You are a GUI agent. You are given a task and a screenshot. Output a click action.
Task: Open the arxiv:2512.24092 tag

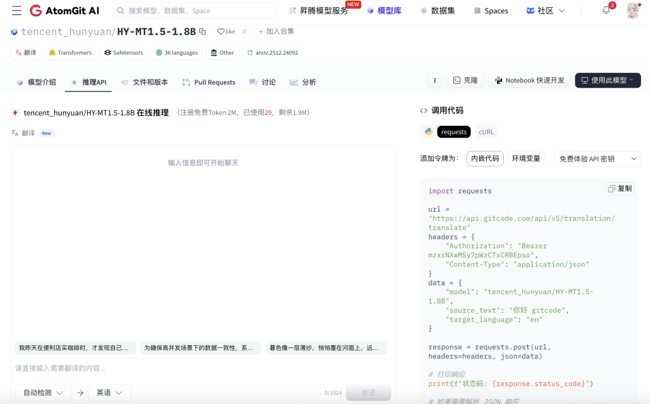click(x=273, y=52)
